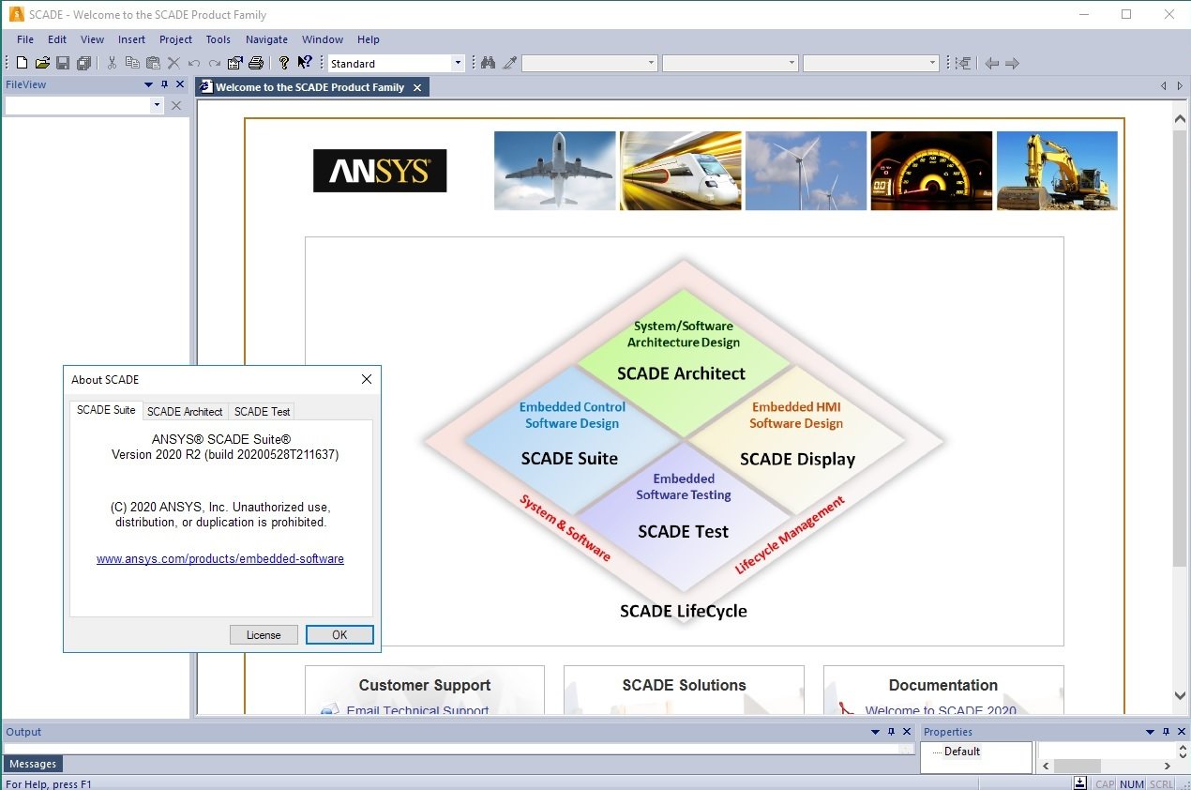Activate the context Help pointer icon
The image size is (1191, 790).
305,63
